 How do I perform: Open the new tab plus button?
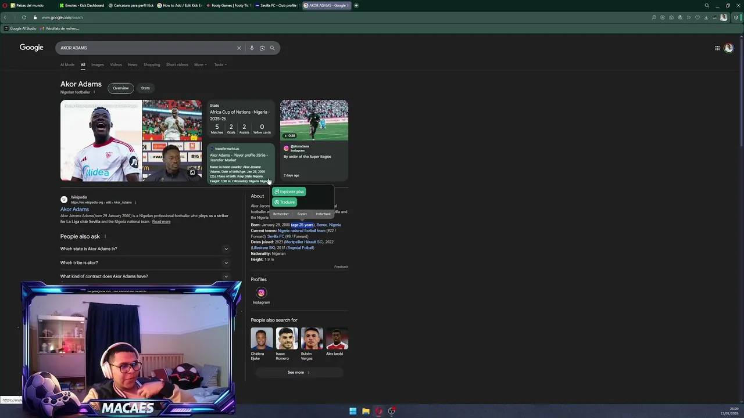356,5
